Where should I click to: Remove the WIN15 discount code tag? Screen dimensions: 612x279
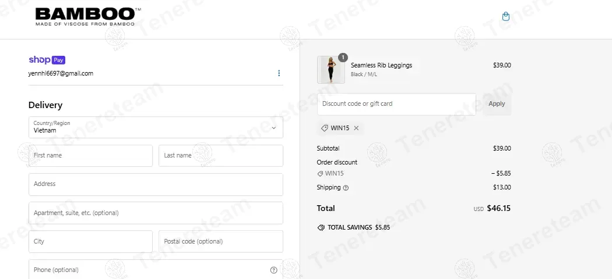coord(356,128)
